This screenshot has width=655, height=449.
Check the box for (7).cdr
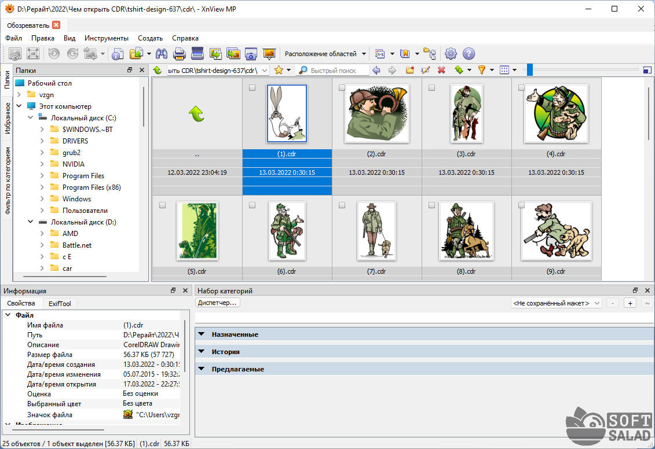tap(342, 205)
